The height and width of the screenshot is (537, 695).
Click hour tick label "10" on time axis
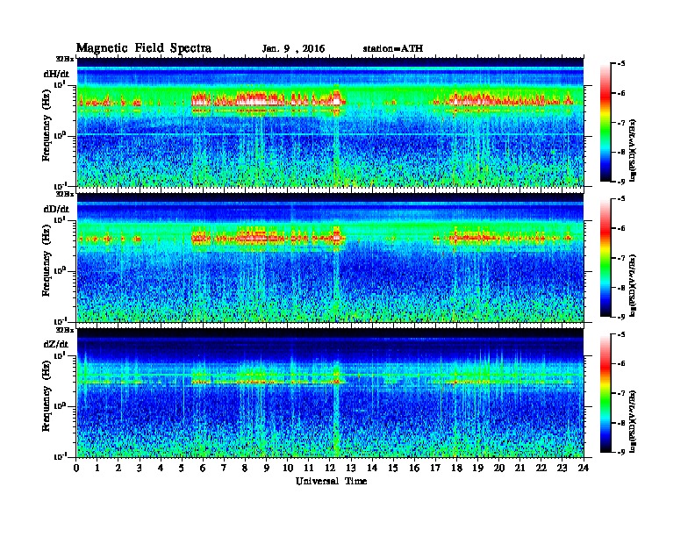click(x=288, y=468)
